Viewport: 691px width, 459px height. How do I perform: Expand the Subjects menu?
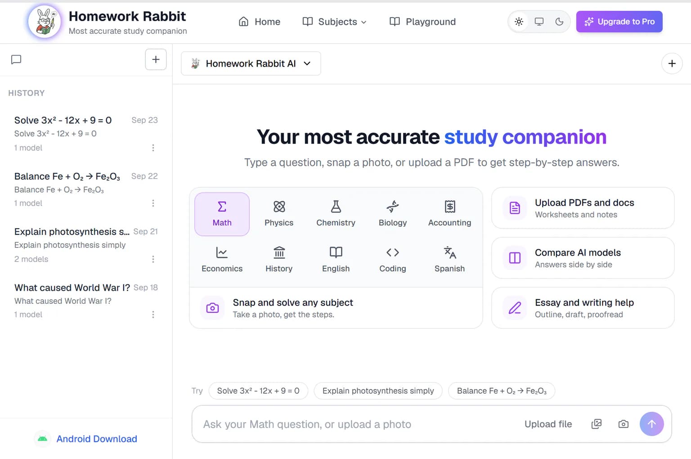coord(334,22)
